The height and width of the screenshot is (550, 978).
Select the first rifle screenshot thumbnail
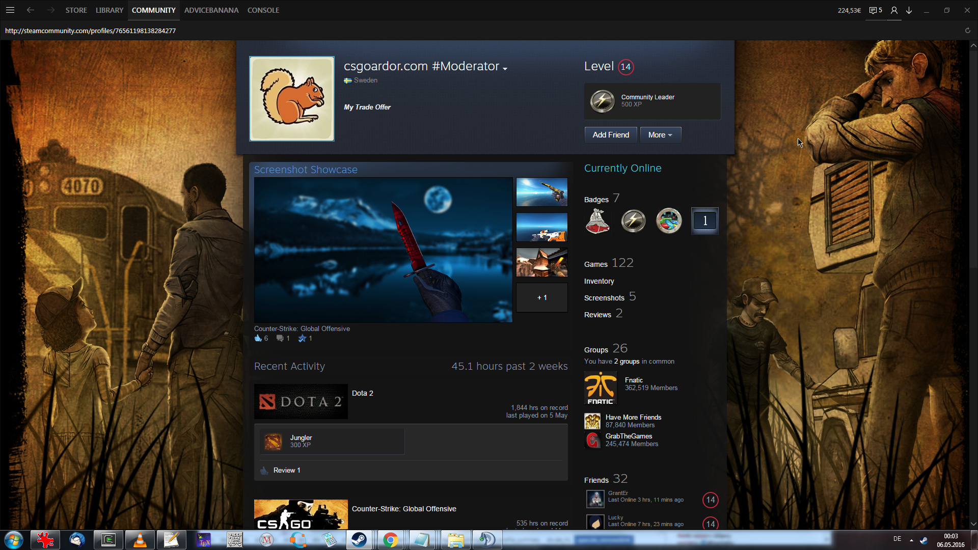[541, 192]
